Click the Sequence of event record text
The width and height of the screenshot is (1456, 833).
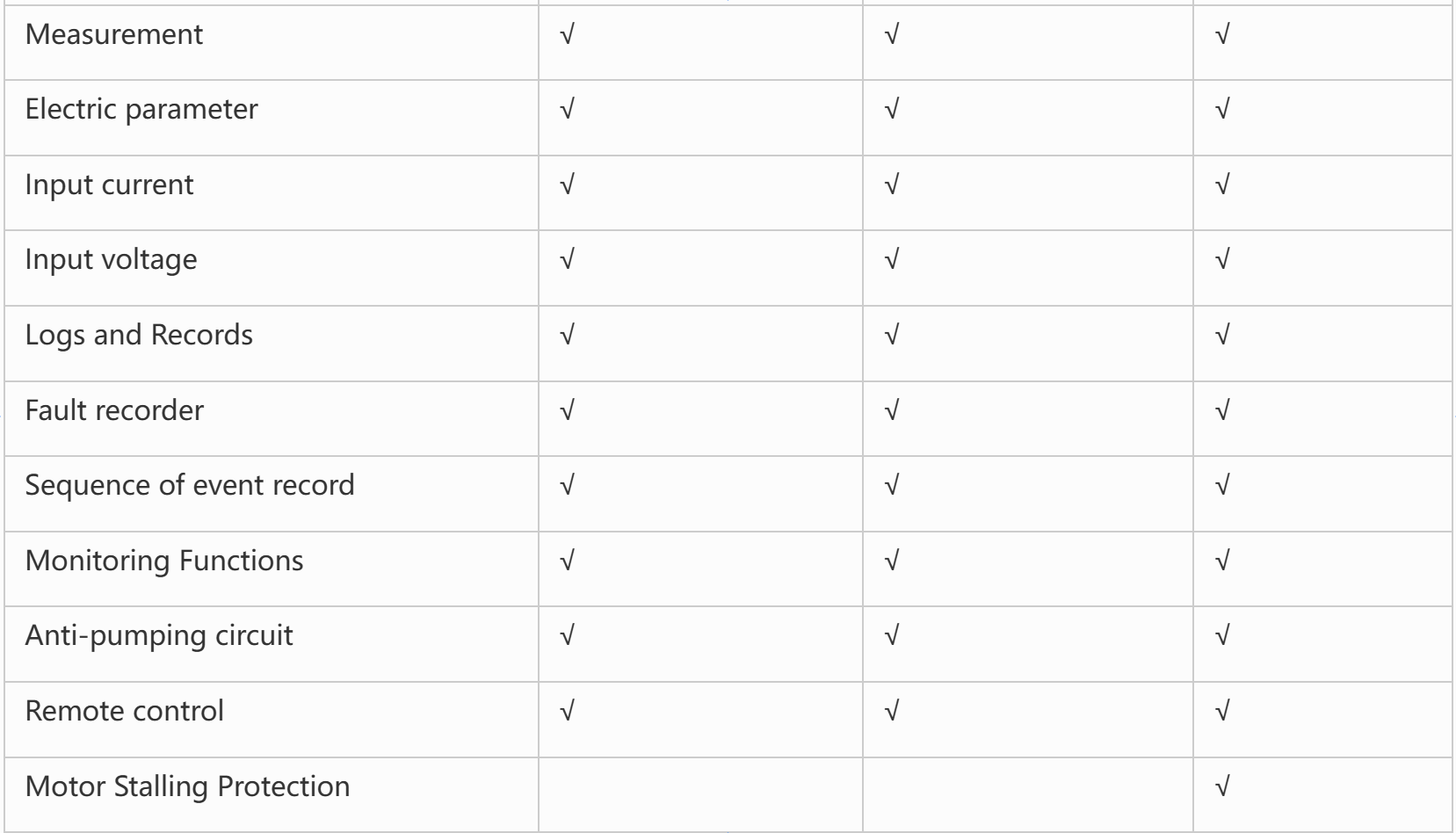pos(190,485)
